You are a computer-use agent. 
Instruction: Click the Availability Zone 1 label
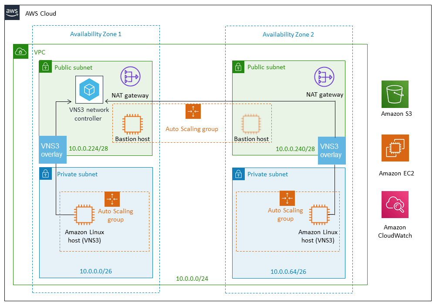[x=96, y=34]
